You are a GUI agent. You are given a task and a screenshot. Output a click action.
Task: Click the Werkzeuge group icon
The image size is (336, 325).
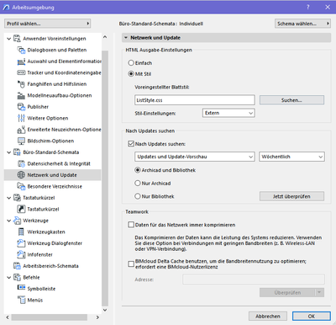point(17,221)
